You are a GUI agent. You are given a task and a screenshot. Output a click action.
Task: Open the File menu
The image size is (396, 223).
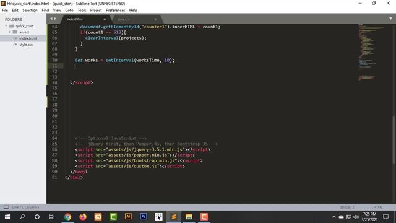coord(5,10)
